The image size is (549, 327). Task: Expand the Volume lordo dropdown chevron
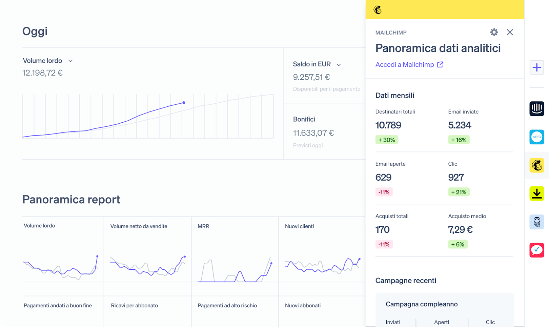70,61
